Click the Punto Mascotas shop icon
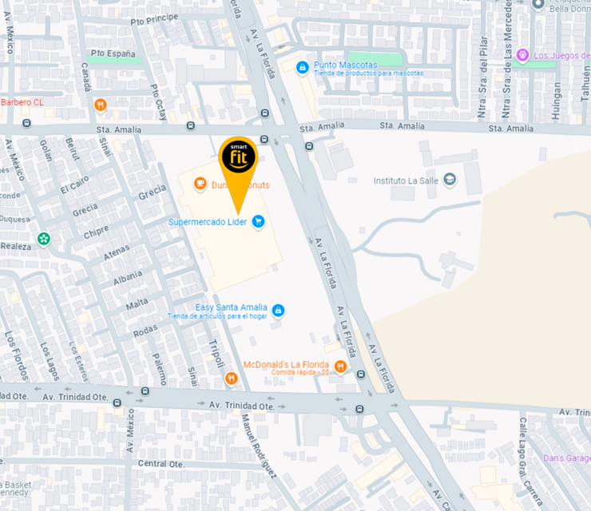Image resolution: width=591 pixels, height=511 pixels. (x=302, y=68)
